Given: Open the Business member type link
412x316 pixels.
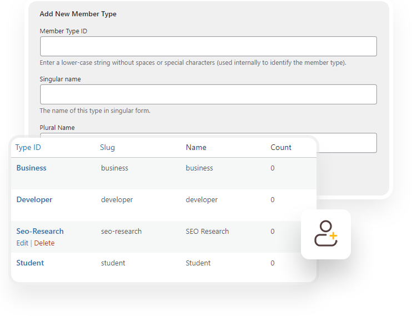Looking at the screenshot, I should [31, 168].
